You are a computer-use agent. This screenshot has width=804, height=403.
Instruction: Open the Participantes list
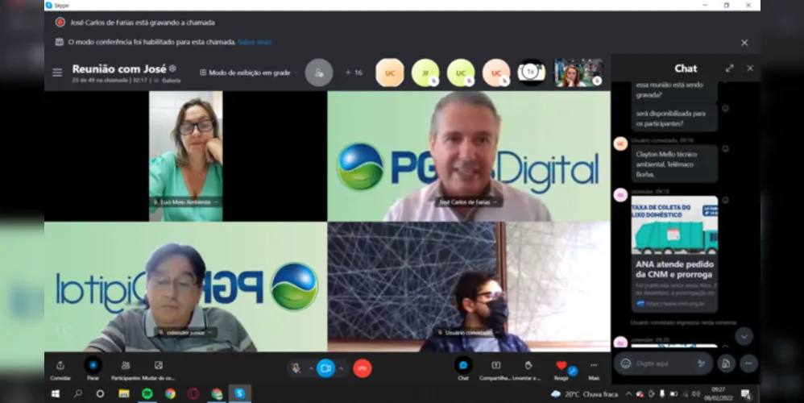point(126,370)
